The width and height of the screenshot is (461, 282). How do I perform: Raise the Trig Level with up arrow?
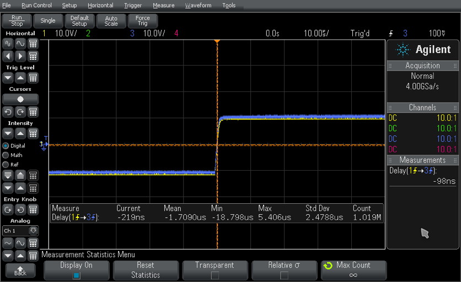pyautogui.click(x=20, y=78)
